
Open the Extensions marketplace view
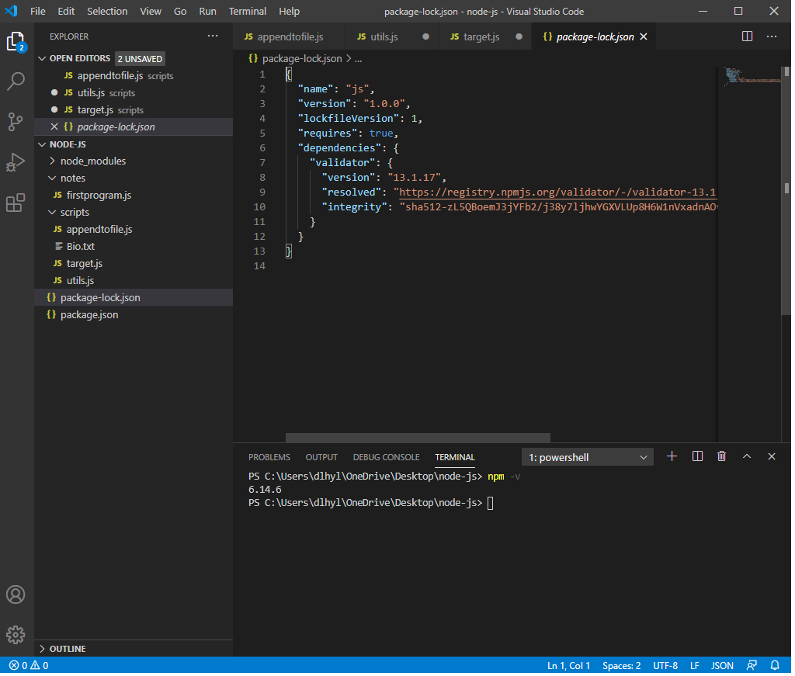tap(16, 203)
